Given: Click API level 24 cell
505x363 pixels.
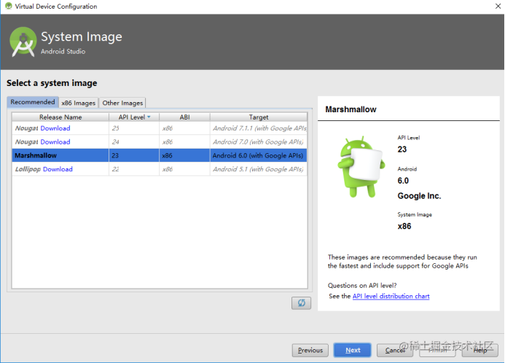Looking at the screenshot, I should (134, 142).
